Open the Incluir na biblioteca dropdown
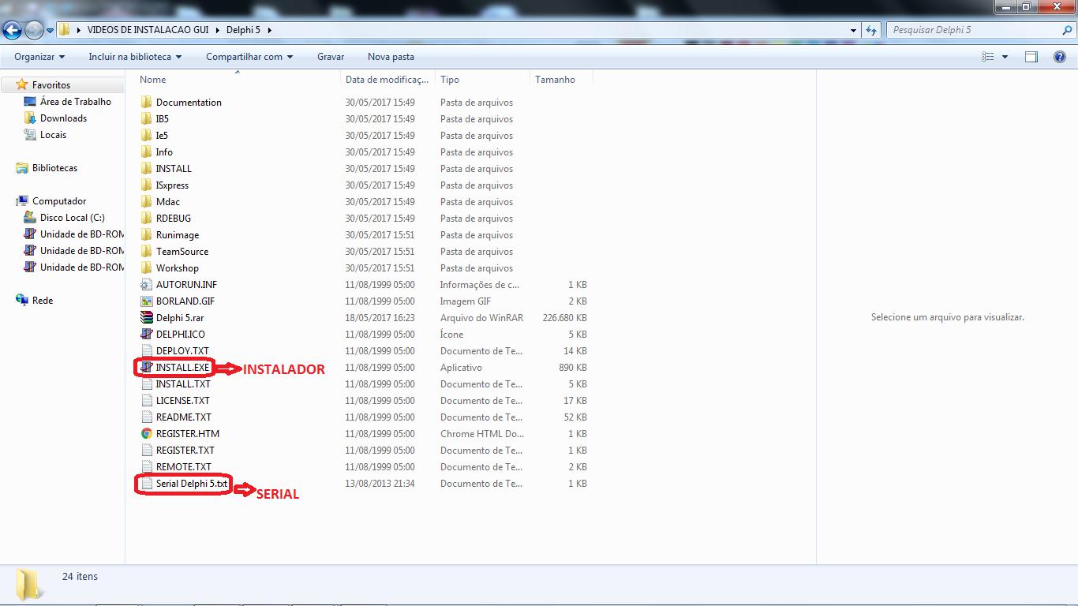The height and width of the screenshot is (606, 1078). pos(135,57)
